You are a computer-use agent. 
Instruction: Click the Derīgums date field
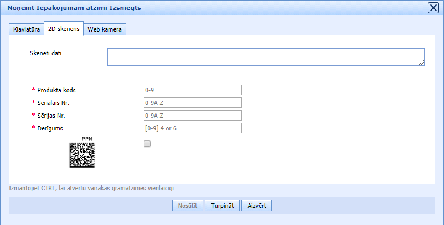point(192,128)
